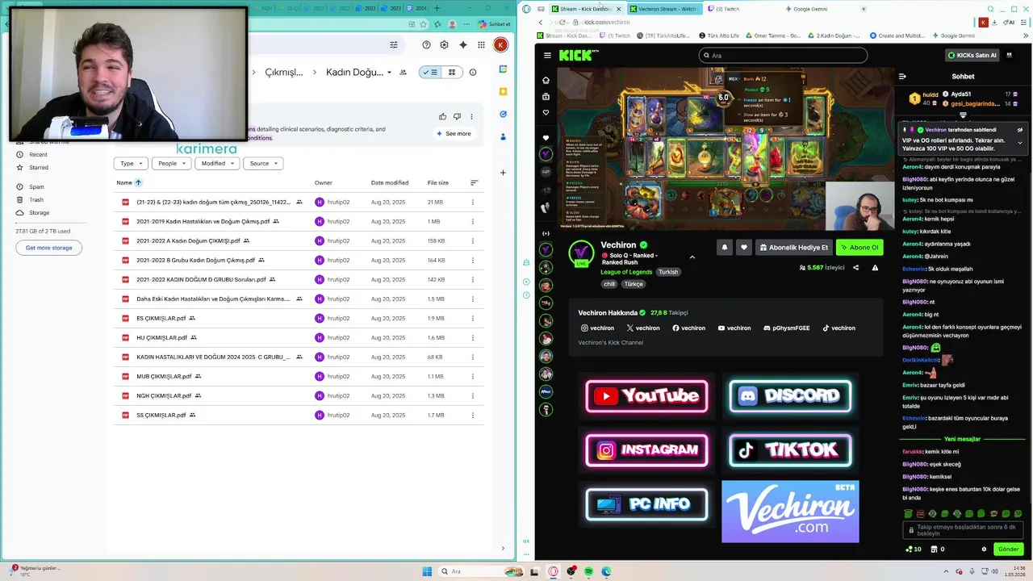Open Gemini sparkle icon in Drive
The width and height of the screenshot is (1033, 581).
(463, 45)
